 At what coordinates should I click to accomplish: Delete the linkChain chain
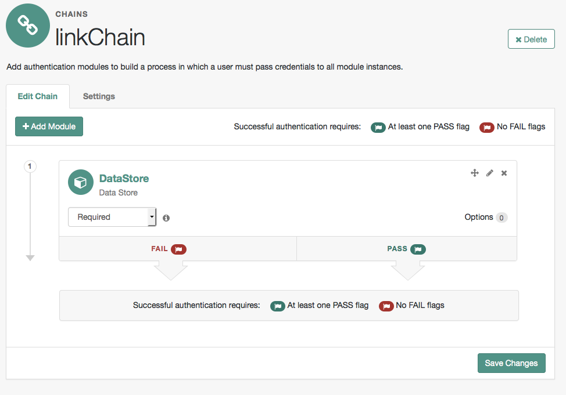pos(531,39)
